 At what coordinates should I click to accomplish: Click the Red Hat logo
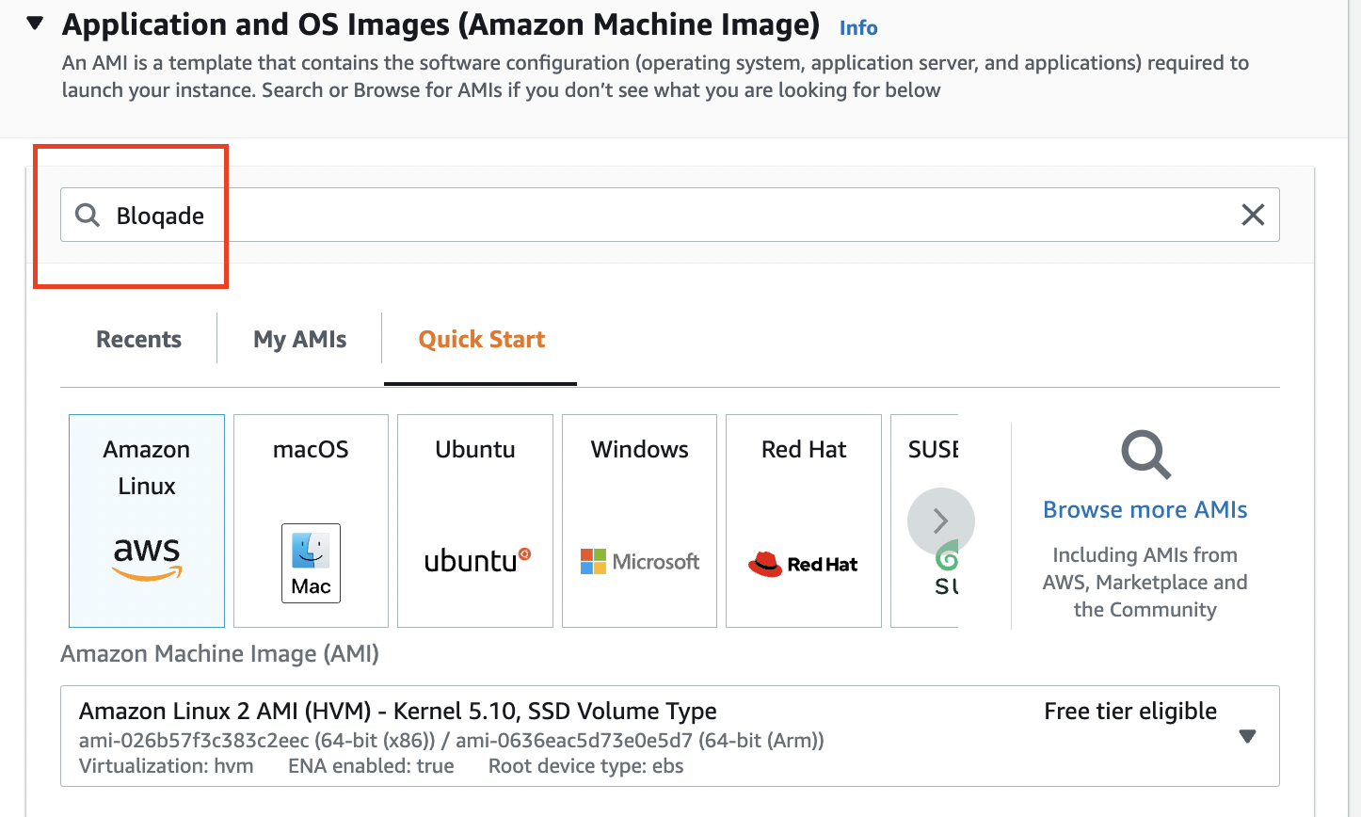pyautogui.click(x=803, y=564)
